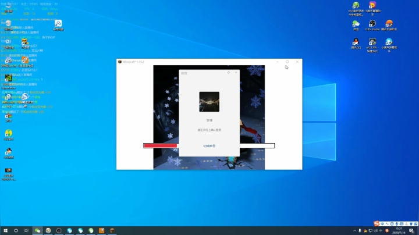
Task: Close the Minecraft window
Action: point(297,62)
